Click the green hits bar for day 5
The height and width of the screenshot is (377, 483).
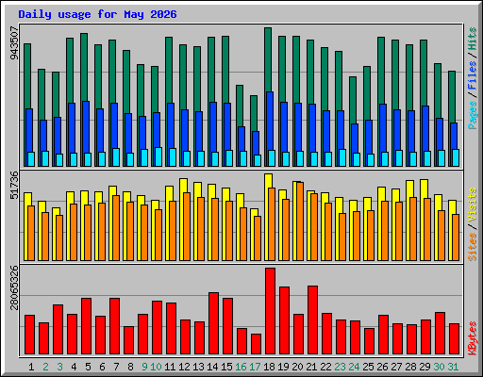tap(84, 66)
